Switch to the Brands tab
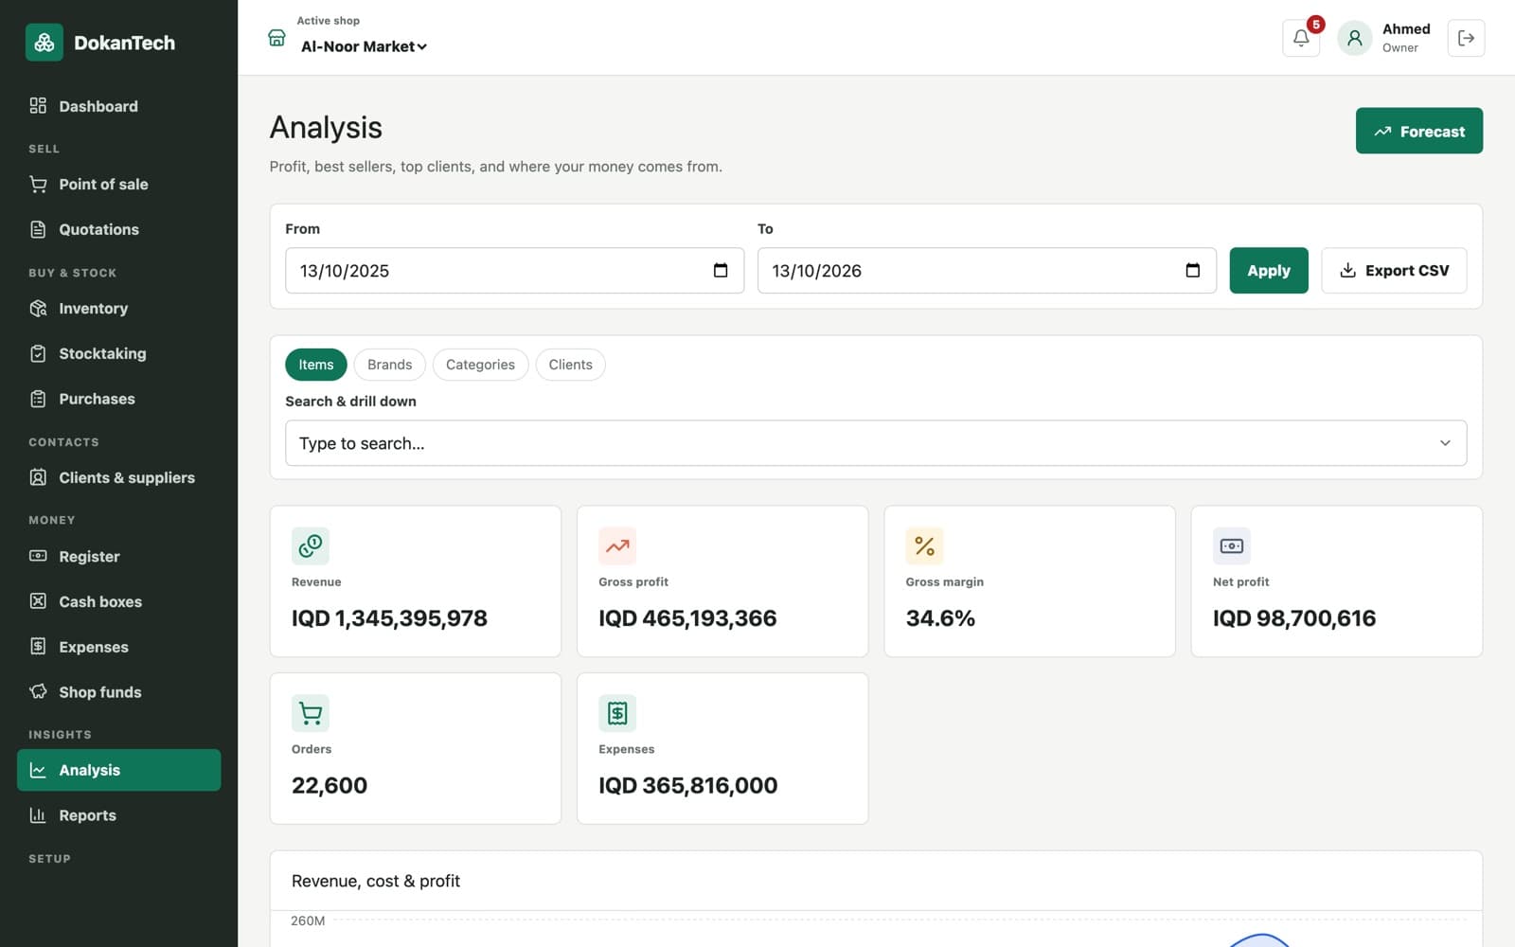Viewport: 1515px width, 947px height. point(389,365)
